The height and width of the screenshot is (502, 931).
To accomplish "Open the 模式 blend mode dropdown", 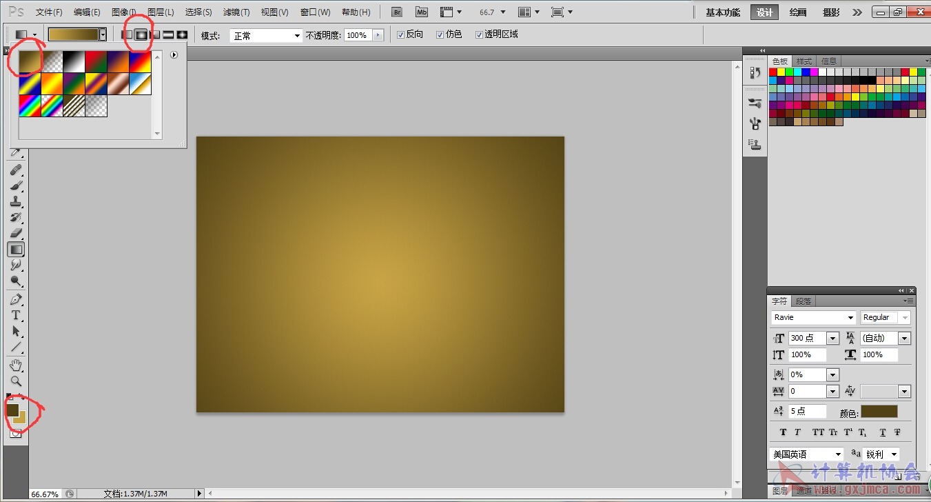I will click(x=266, y=35).
